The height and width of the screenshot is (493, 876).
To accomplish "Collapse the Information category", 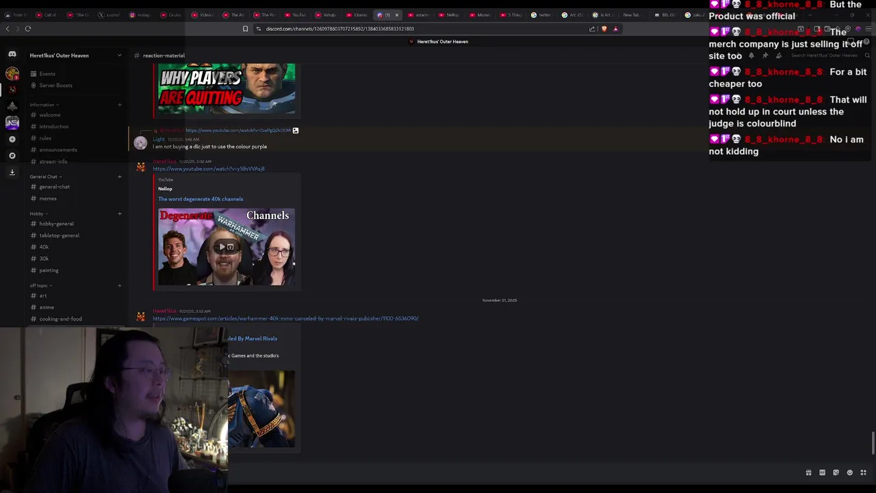I will point(44,105).
